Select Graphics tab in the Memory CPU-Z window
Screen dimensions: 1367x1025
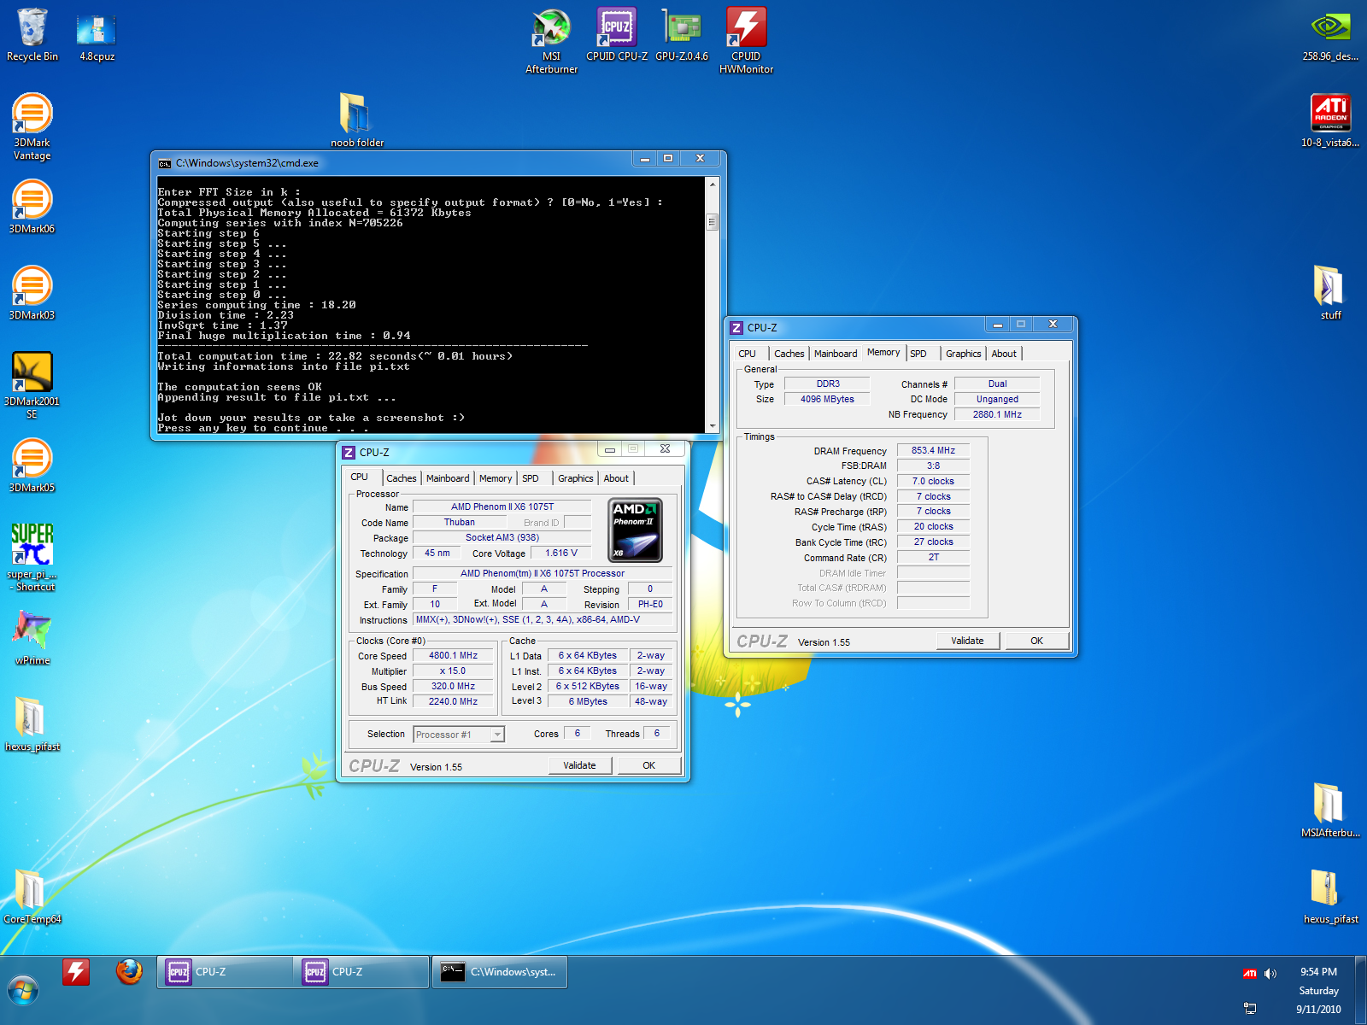click(x=963, y=354)
